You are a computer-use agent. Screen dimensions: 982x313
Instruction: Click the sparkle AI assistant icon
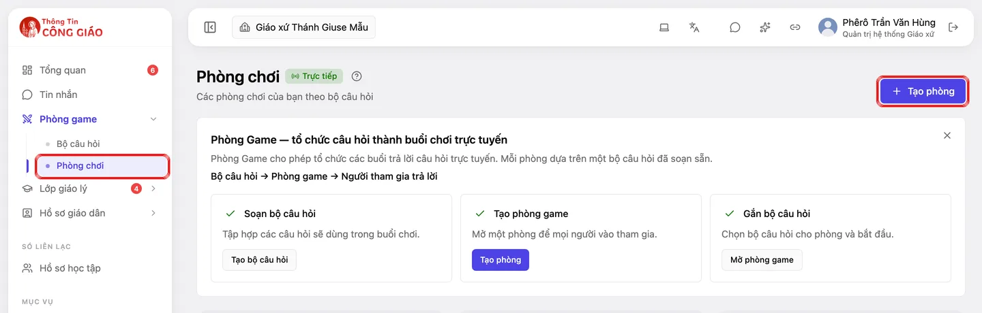(x=764, y=27)
